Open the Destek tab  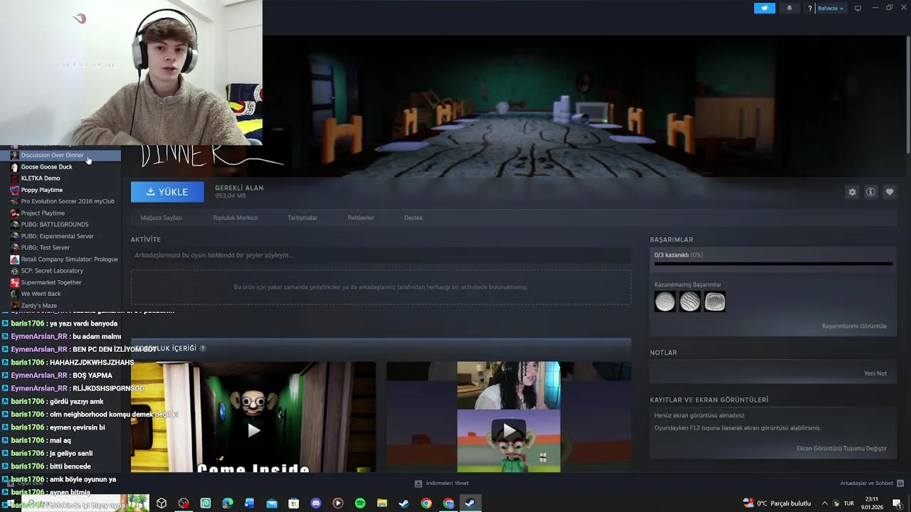tap(414, 218)
